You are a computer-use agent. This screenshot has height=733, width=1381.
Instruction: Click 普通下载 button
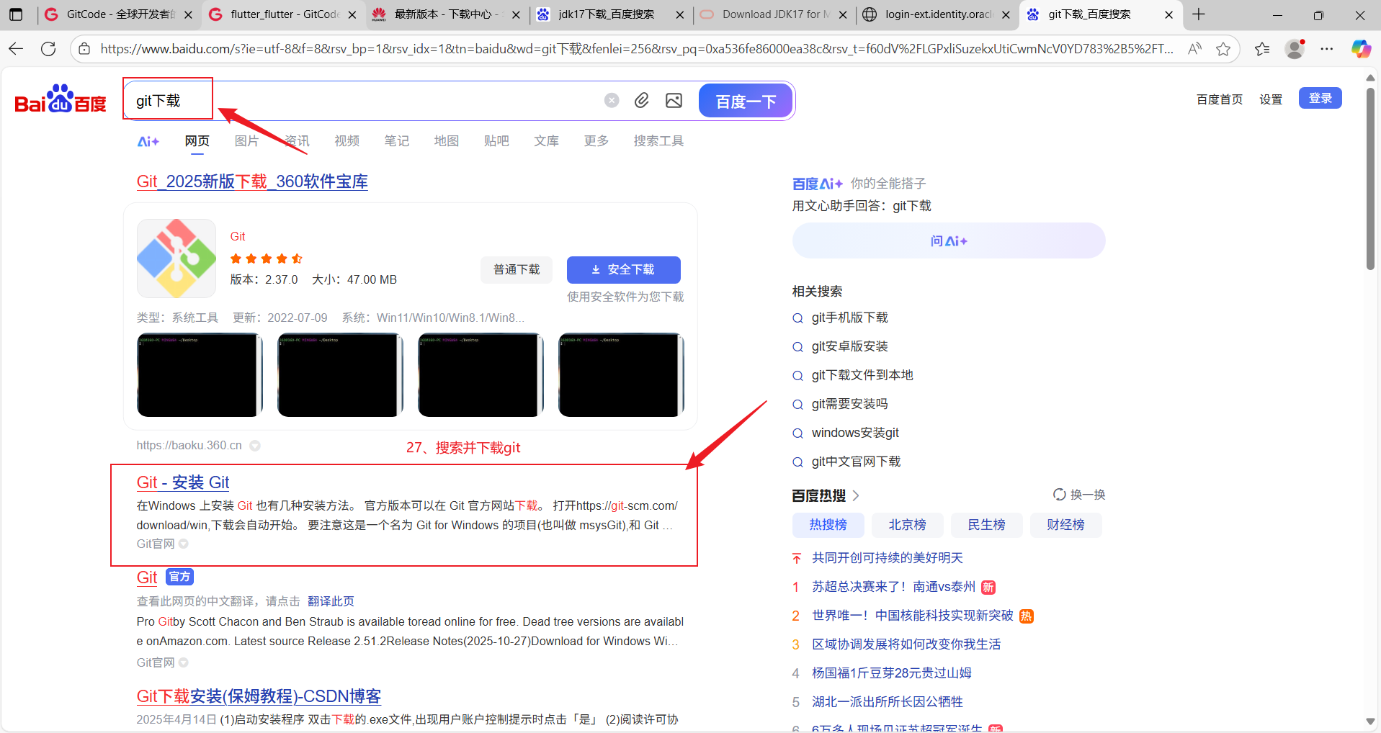coord(517,269)
